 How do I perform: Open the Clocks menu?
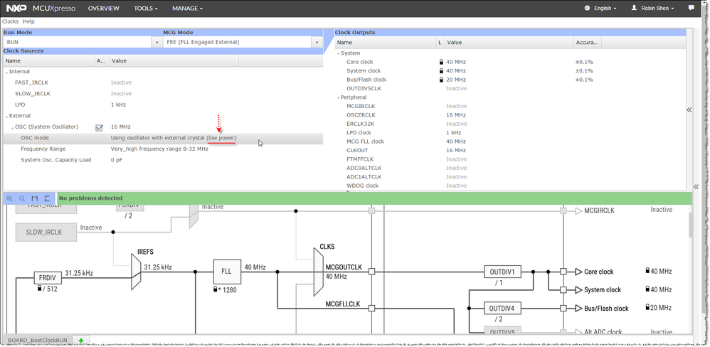click(x=11, y=21)
